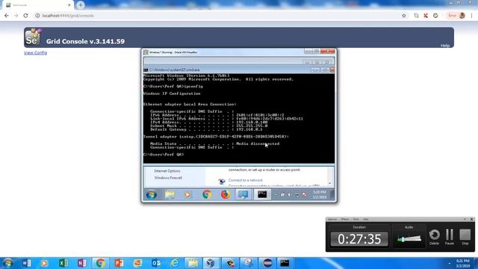This screenshot has width=478, height=269.
Task: Stop the screen recording
Action: pos(465,237)
